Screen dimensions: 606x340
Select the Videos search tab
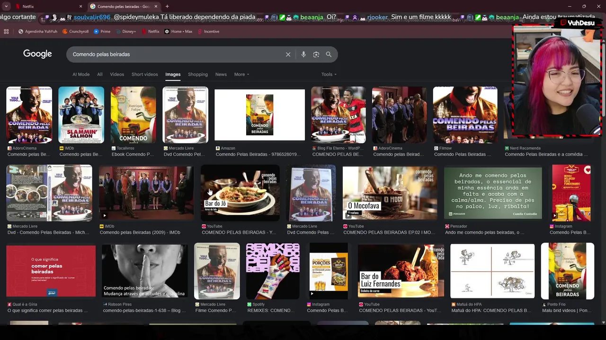tap(117, 74)
